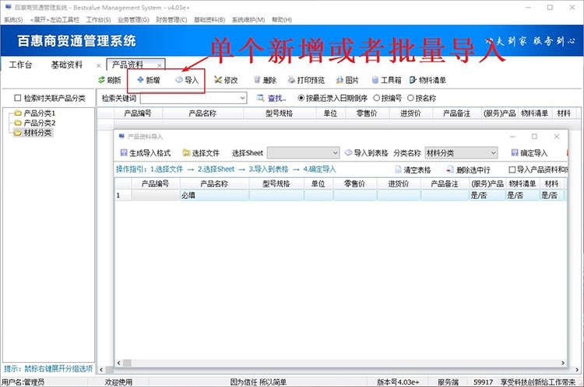Click main grid horizontal scrollbar left arrow
The image size is (584, 387).
[x=101, y=370]
